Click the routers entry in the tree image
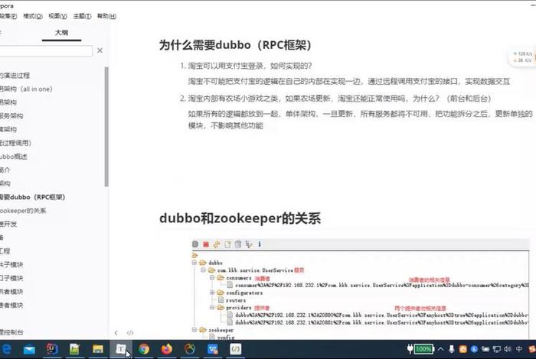This screenshot has width=536, height=359. click(236, 300)
